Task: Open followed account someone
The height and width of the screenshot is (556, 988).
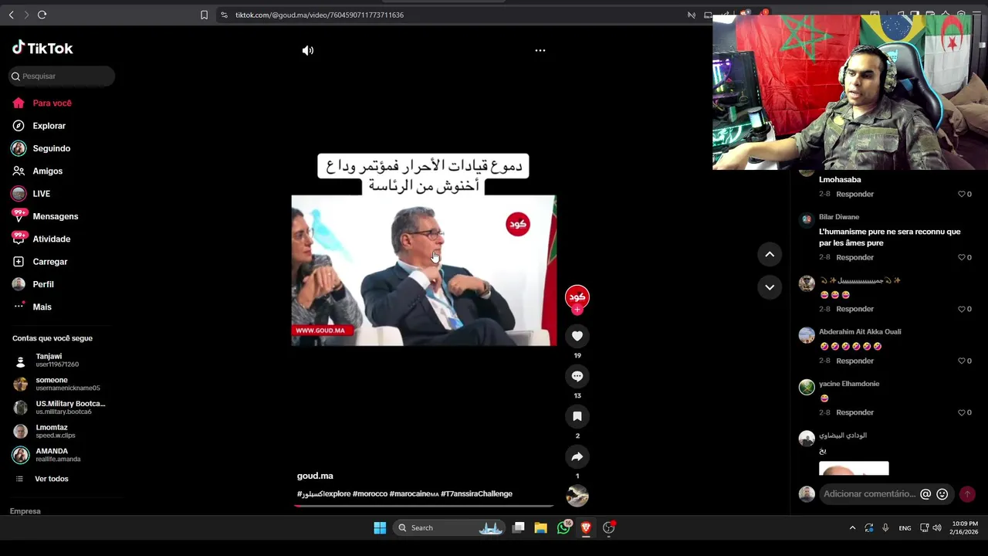Action: [56, 384]
